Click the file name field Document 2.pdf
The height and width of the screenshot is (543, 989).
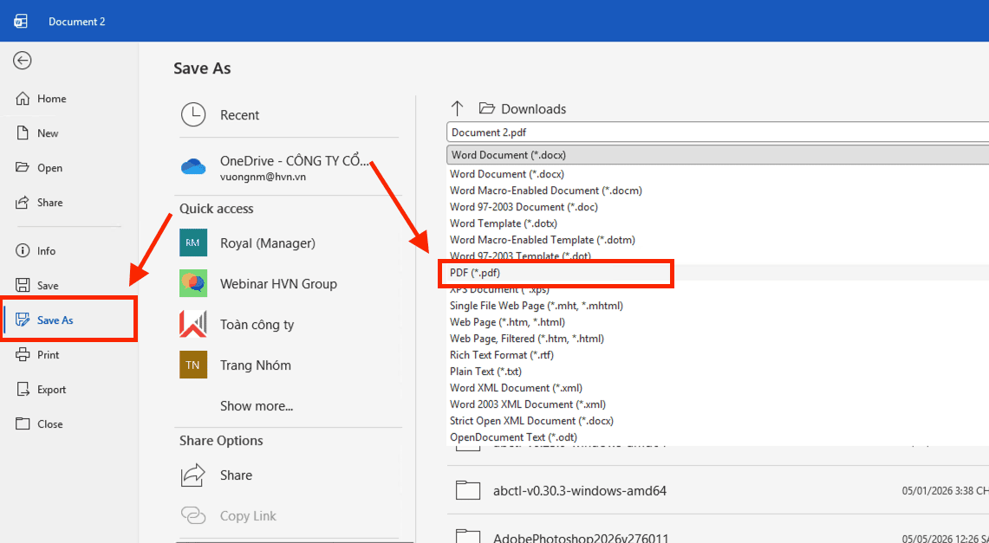(718, 133)
